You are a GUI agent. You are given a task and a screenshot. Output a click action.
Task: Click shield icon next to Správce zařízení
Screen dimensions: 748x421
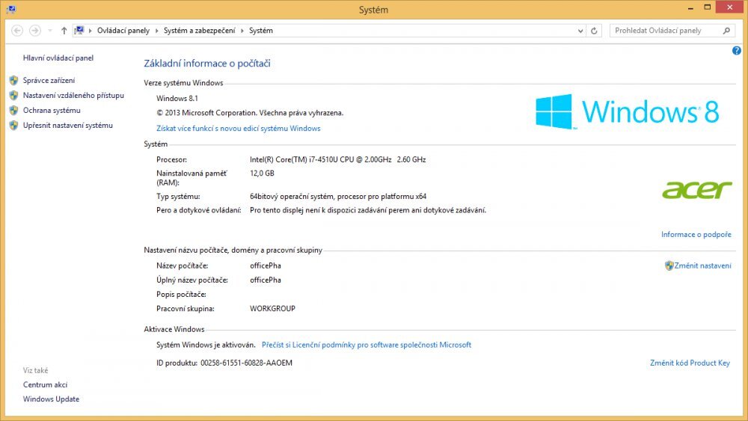[x=13, y=80]
